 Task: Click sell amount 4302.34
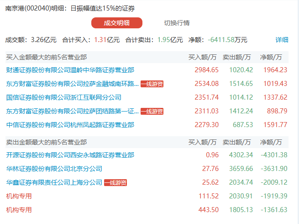241,155
